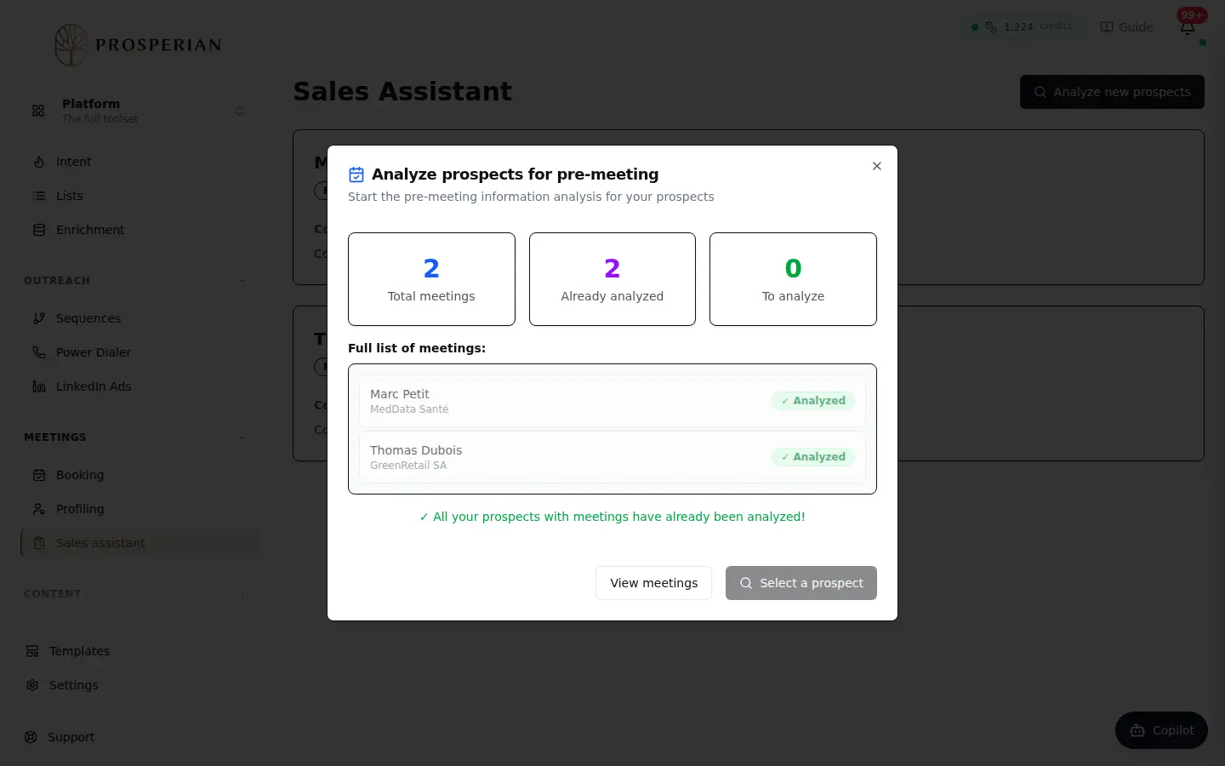Close the Analyze prospects dialog

click(877, 166)
